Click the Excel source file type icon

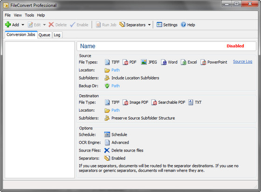pos(184,62)
